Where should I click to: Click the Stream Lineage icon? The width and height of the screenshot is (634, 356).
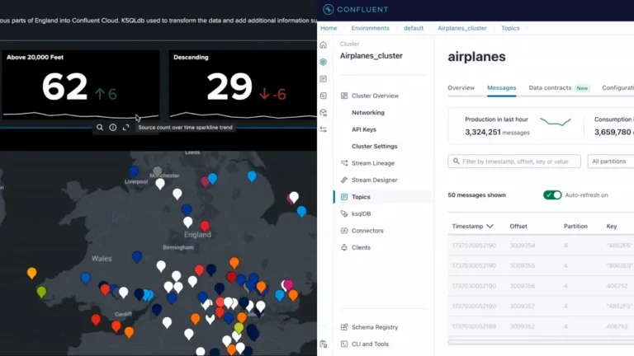[344, 163]
